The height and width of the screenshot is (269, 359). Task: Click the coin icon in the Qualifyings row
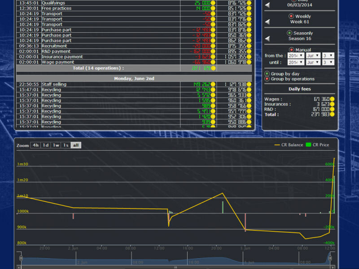213,3
